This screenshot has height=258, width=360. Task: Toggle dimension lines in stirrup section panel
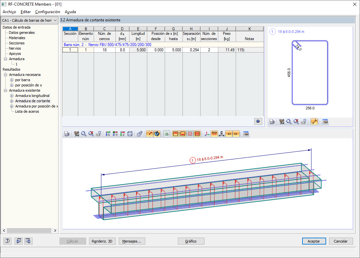tap(314, 122)
